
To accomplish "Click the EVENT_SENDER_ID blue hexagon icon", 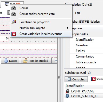I will 67,96.
